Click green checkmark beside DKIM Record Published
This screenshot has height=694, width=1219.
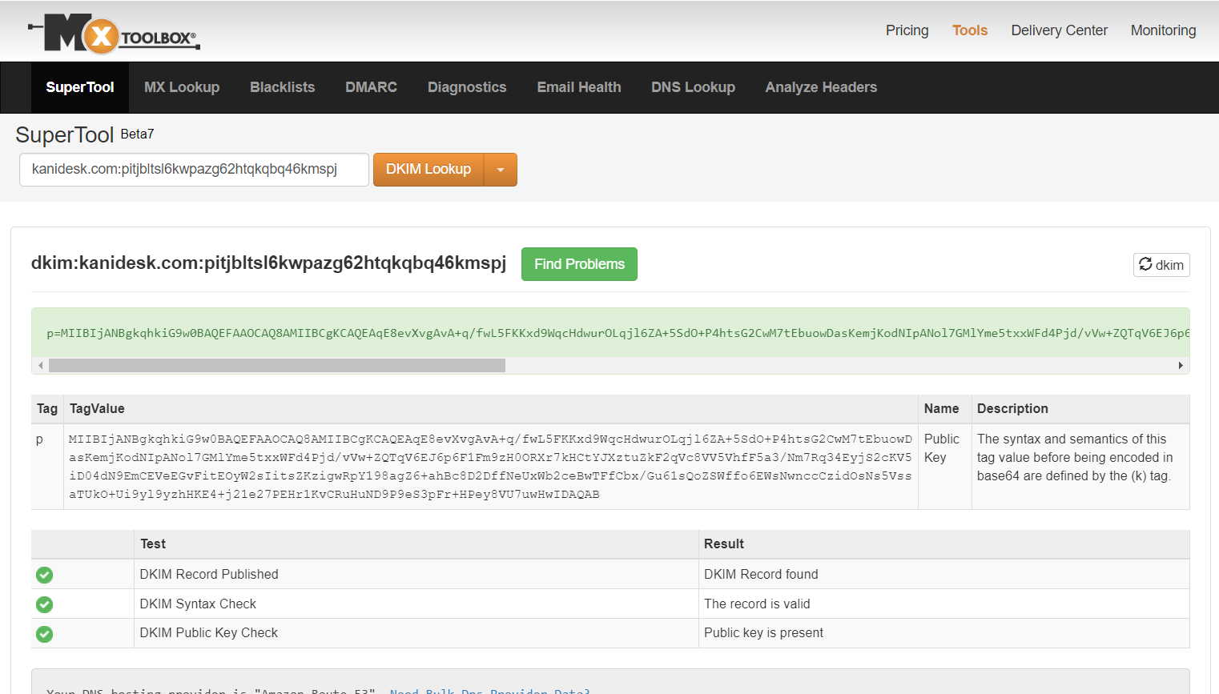(44, 575)
